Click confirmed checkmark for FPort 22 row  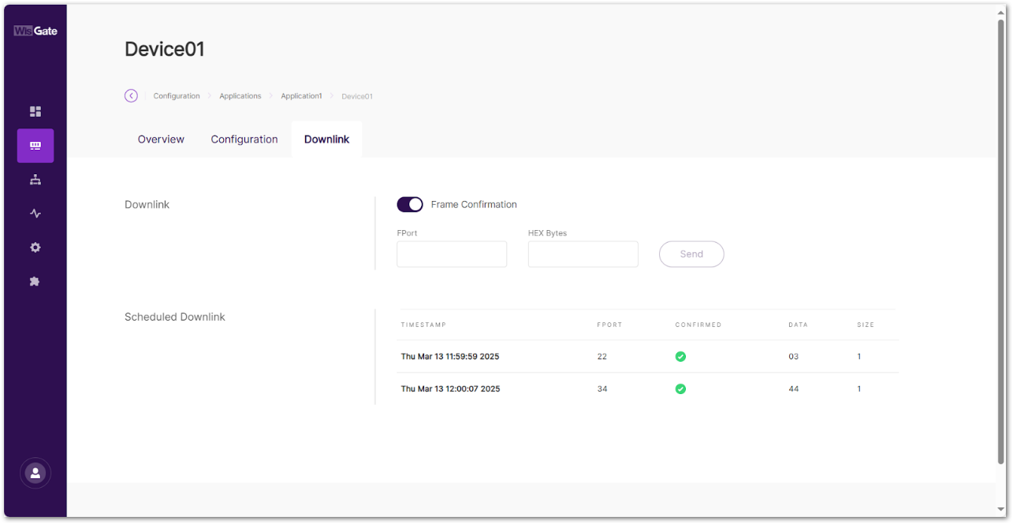[x=680, y=357]
